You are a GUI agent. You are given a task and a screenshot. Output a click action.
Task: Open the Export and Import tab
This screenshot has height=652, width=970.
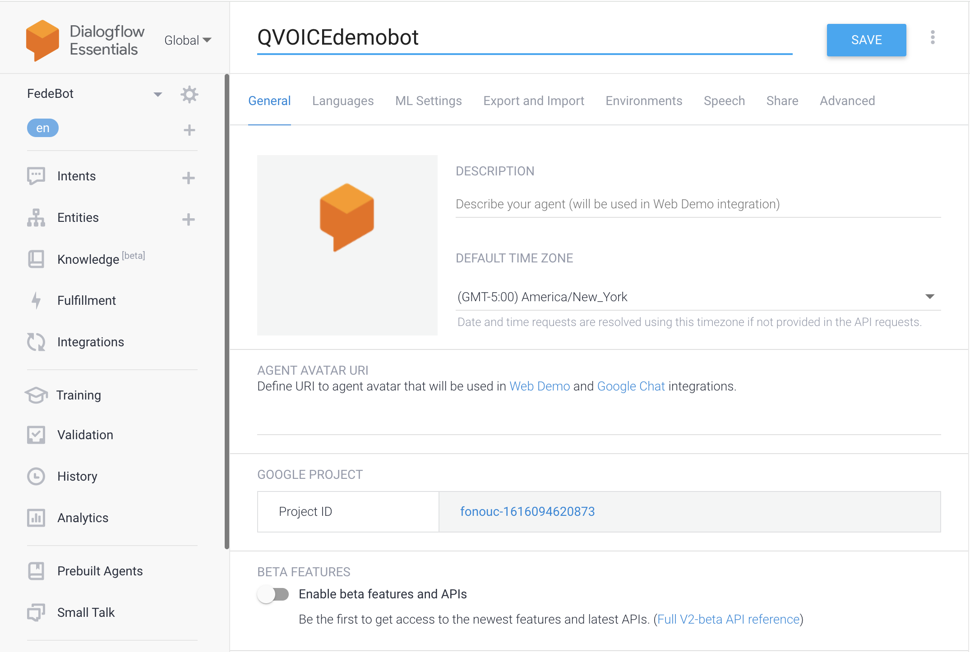pyautogui.click(x=534, y=101)
